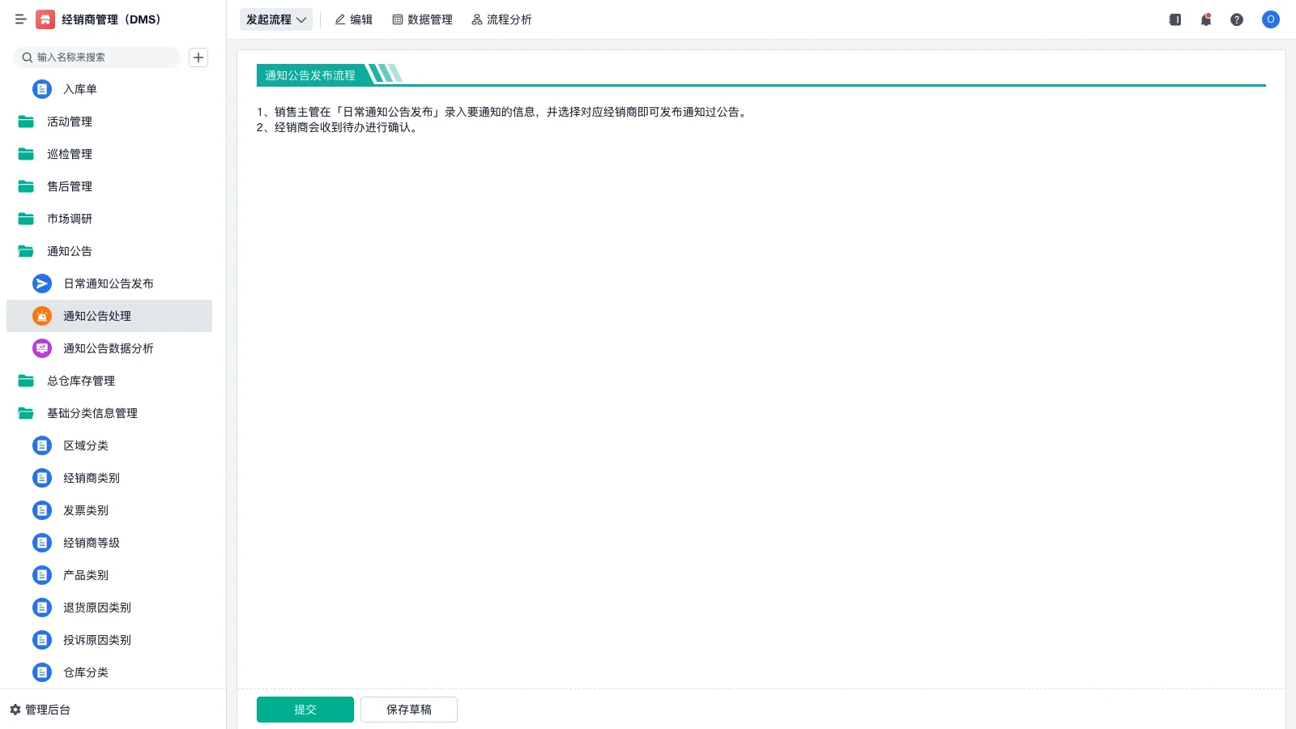
Task: Open the 编辑 edit tool
Action: pyautogui.click(x=353, y=19)
